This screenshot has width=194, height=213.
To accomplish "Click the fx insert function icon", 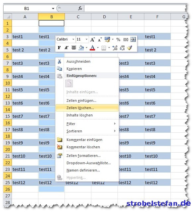I will tap(80, 8).
